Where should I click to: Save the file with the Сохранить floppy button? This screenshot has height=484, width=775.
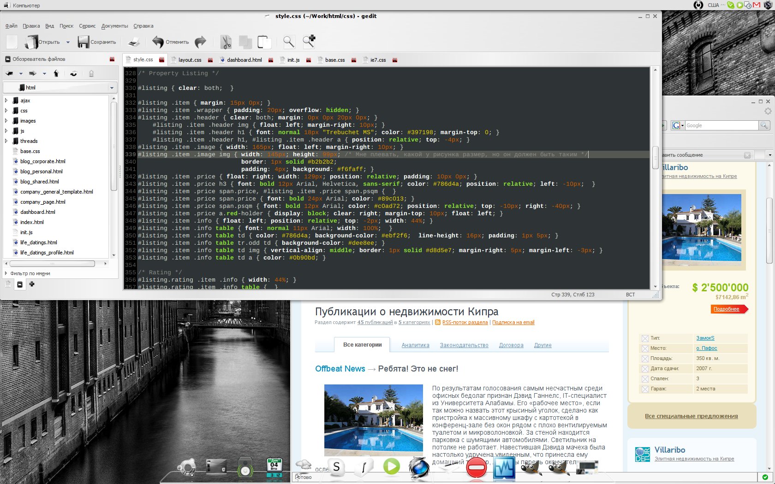pyautogui.click(x=97, y=42)
